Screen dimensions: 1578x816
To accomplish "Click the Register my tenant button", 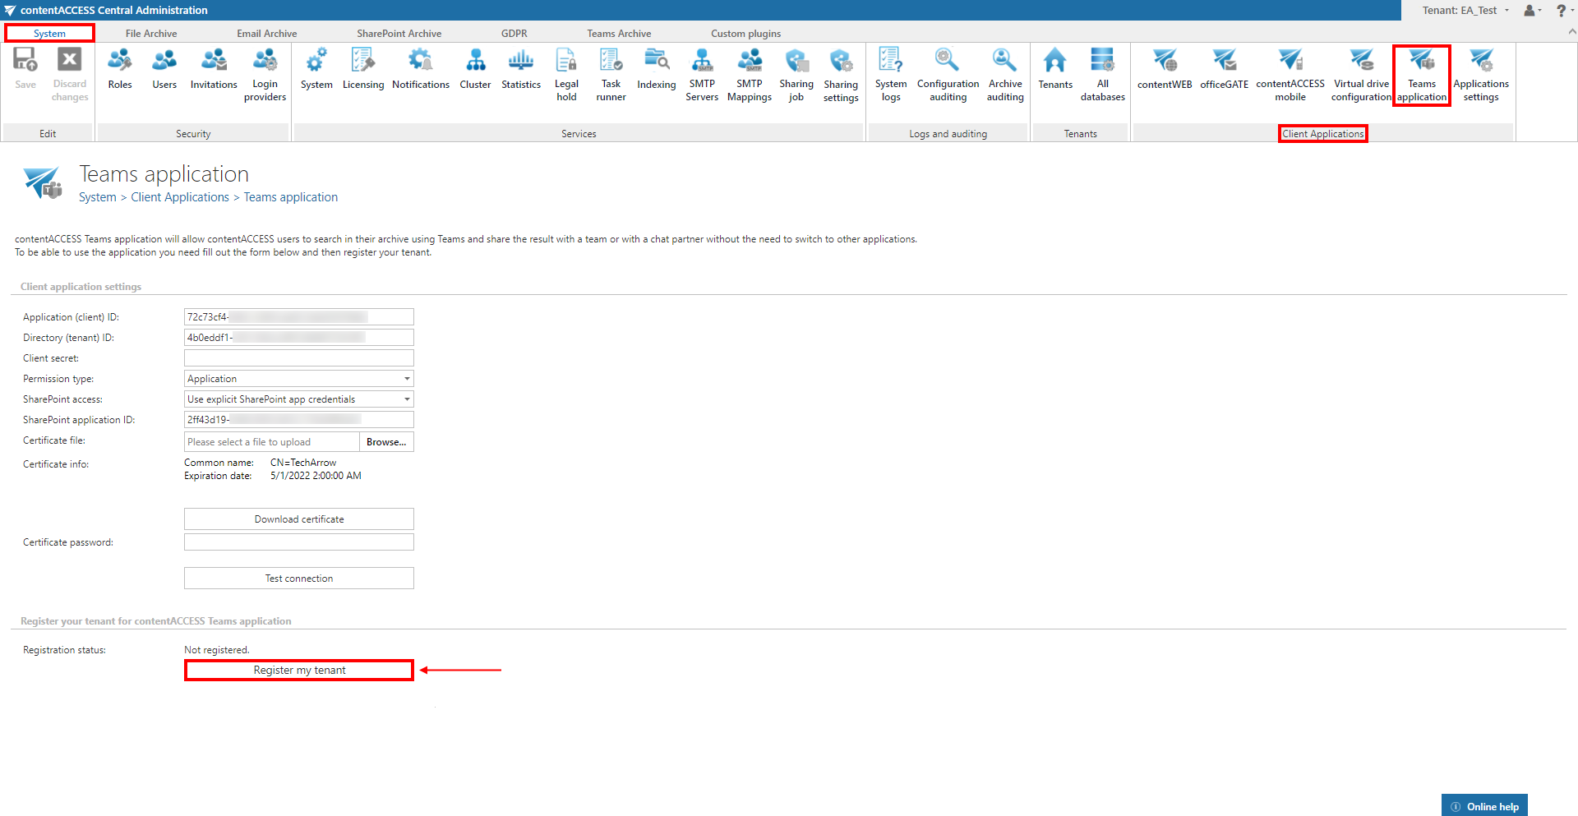I will [x=299, y=671].
